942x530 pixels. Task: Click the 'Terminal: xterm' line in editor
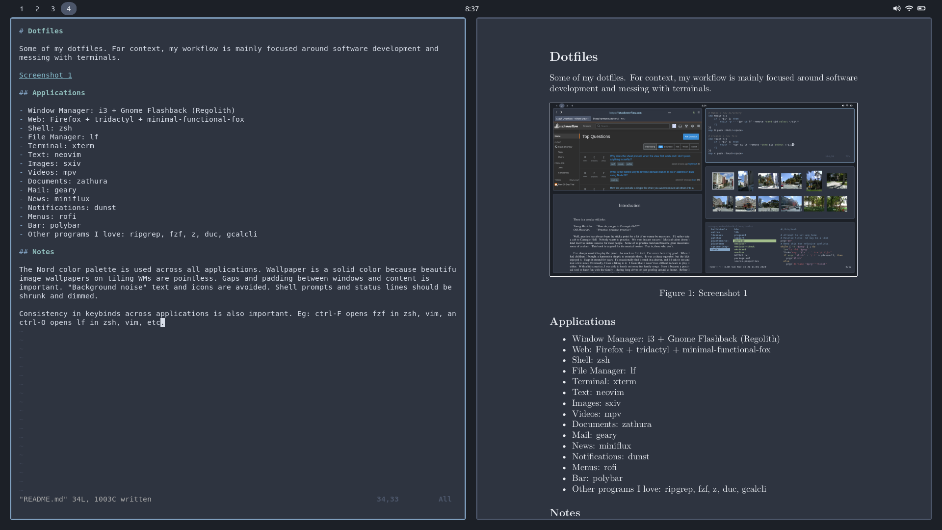(x=56, y=146)
